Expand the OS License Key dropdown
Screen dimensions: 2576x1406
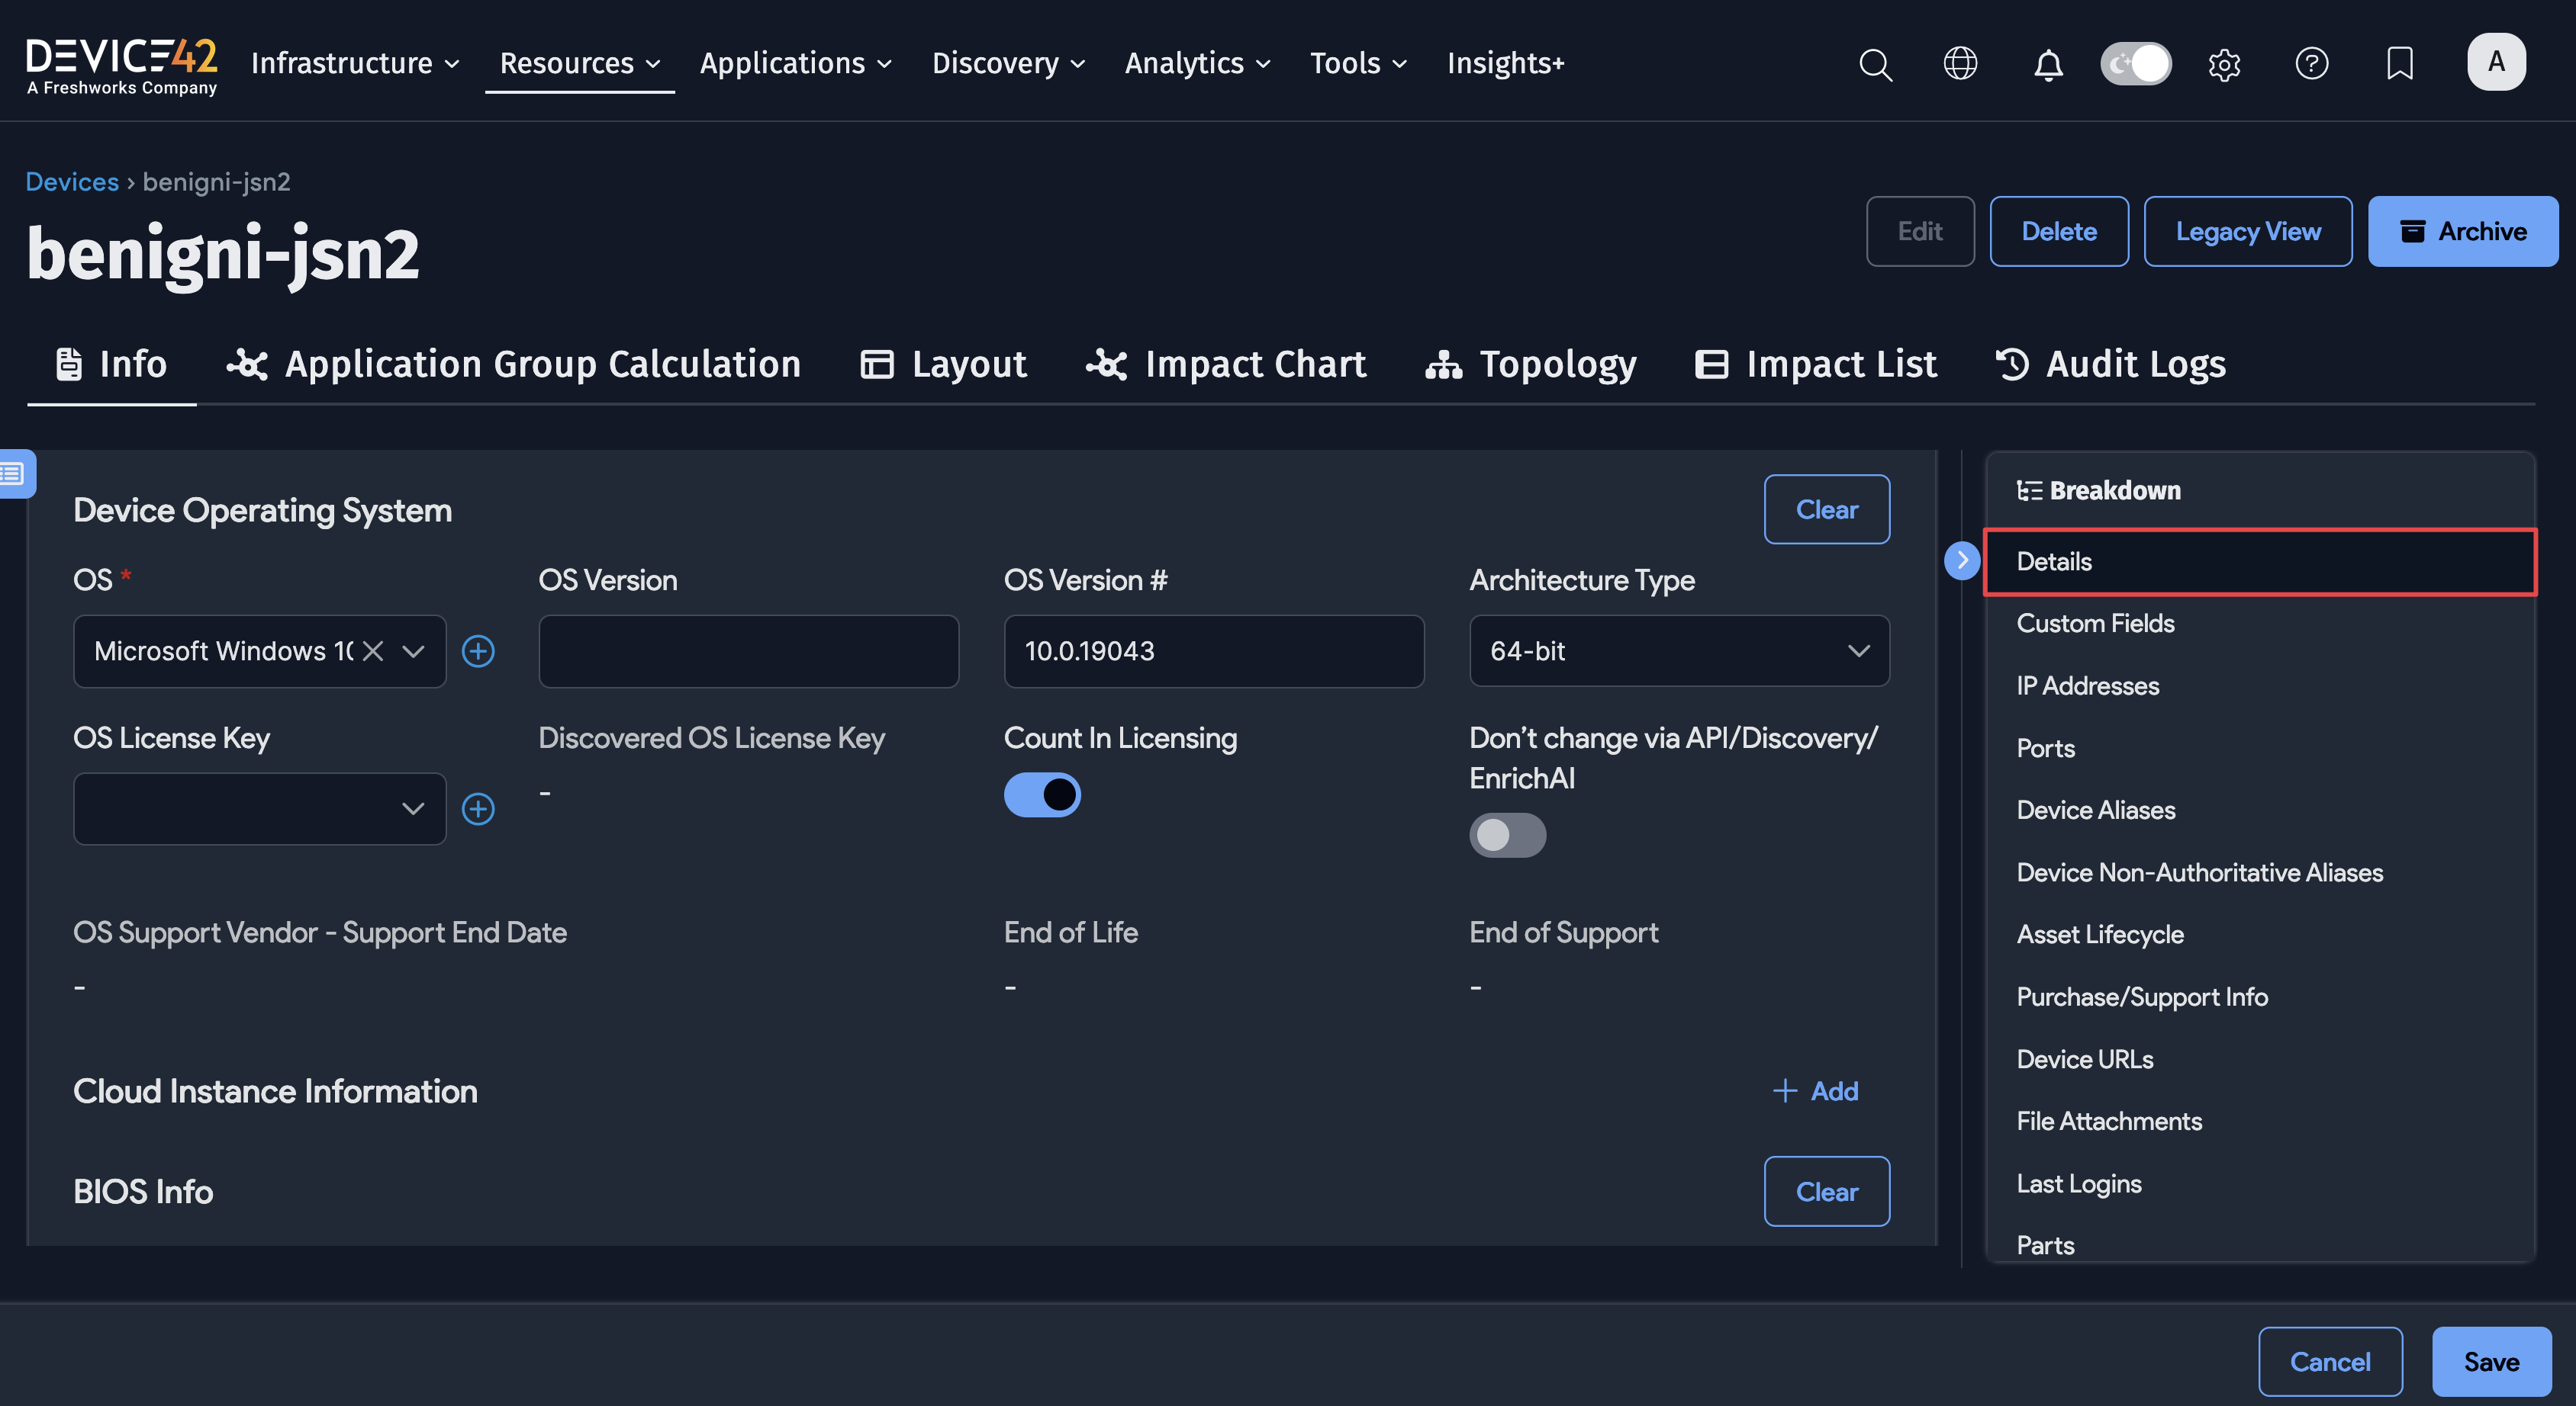click(x=260, y=808)
